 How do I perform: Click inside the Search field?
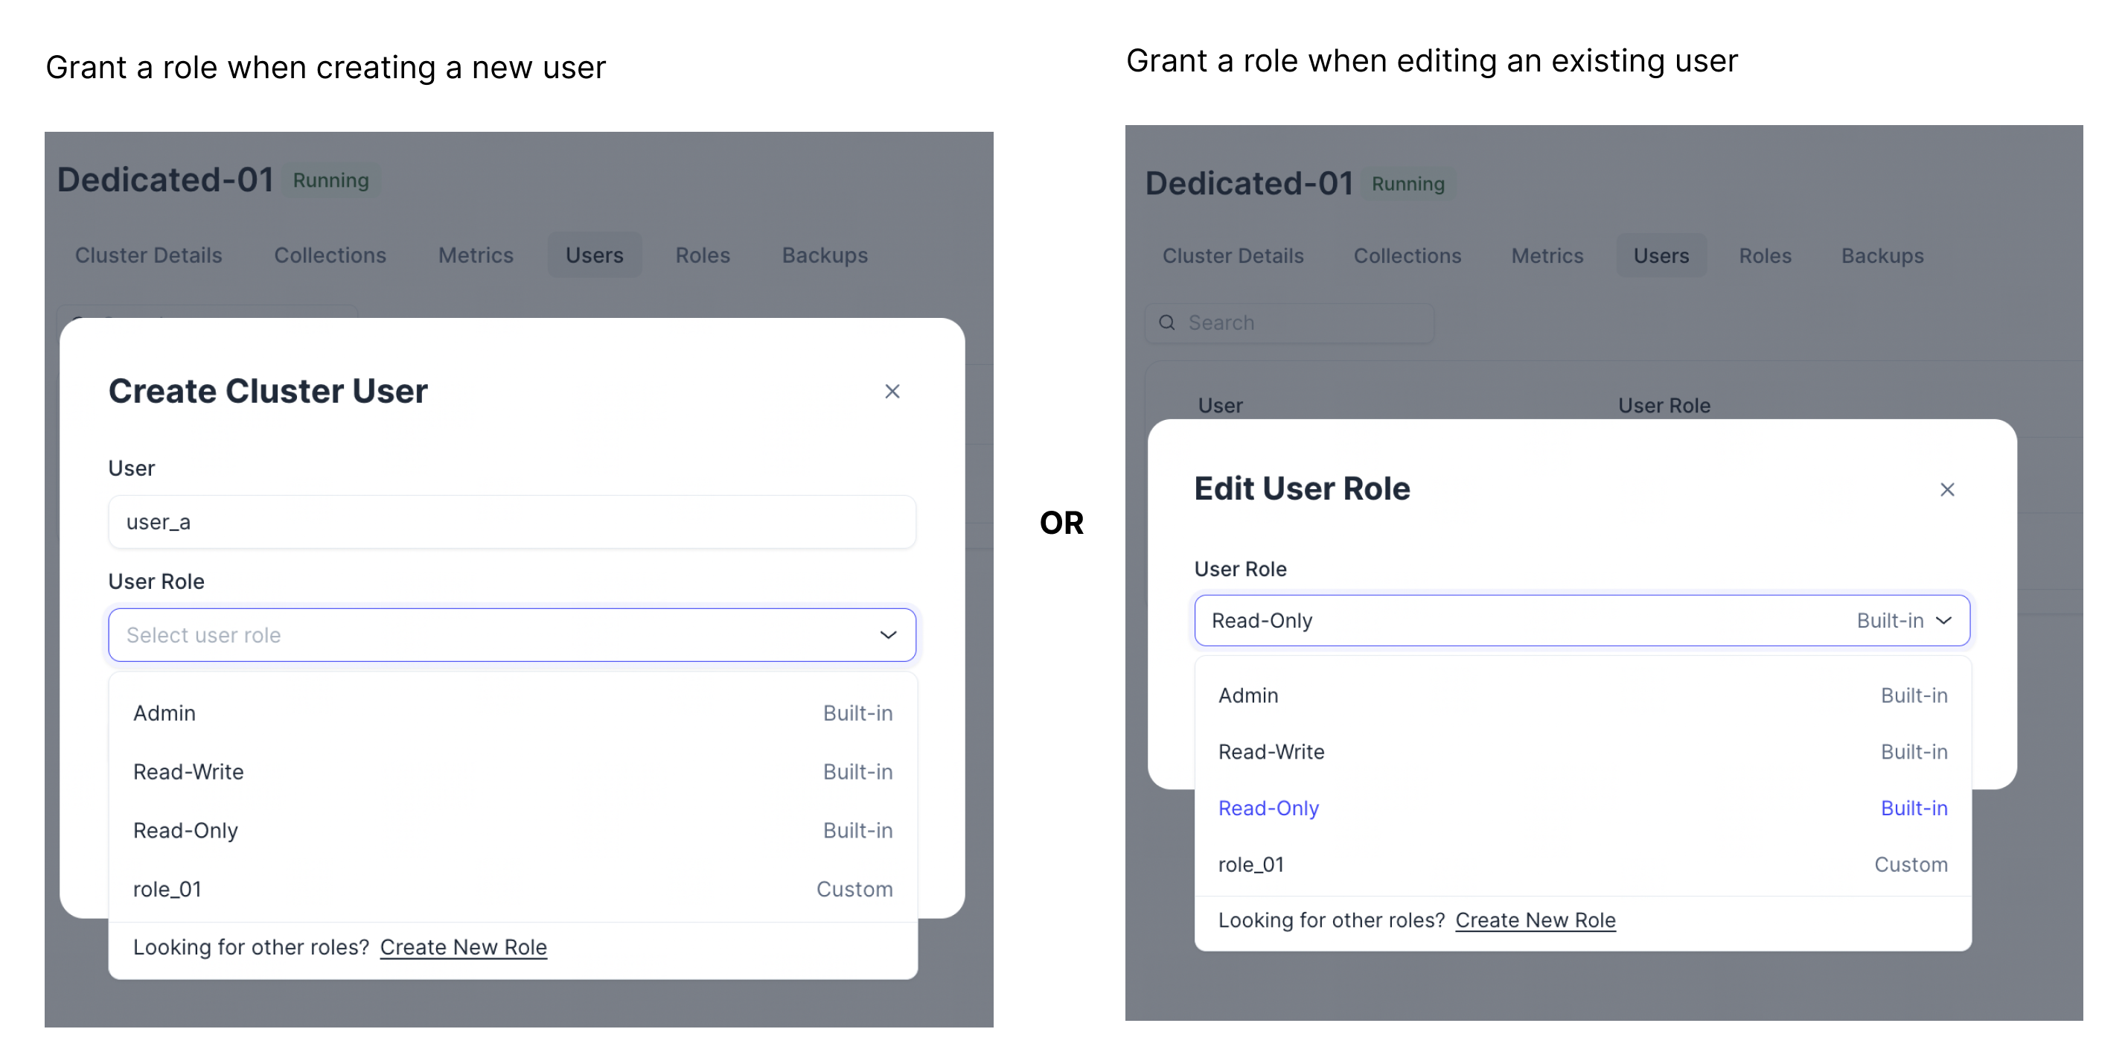tap(1288, 322)
